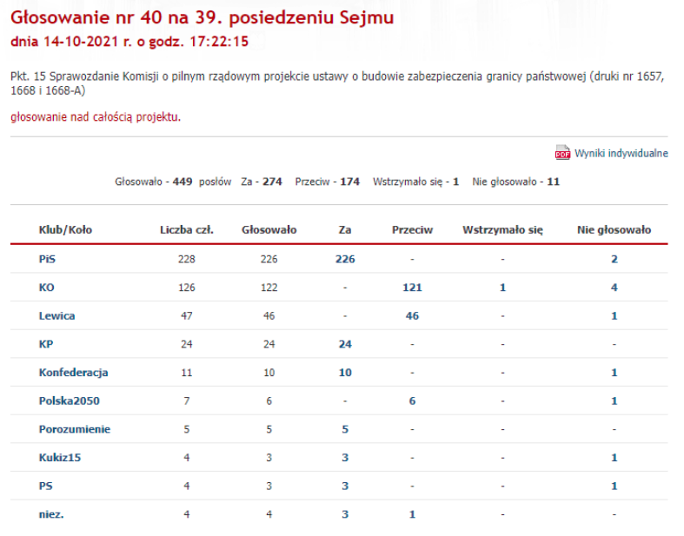Click the Klub/Koło column header
684x536 pixels.
pos(65,230)
